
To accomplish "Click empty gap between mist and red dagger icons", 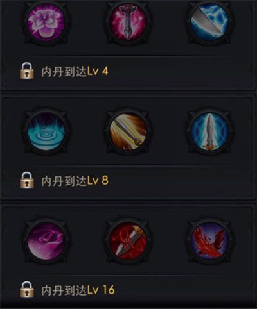I will 87,240.
